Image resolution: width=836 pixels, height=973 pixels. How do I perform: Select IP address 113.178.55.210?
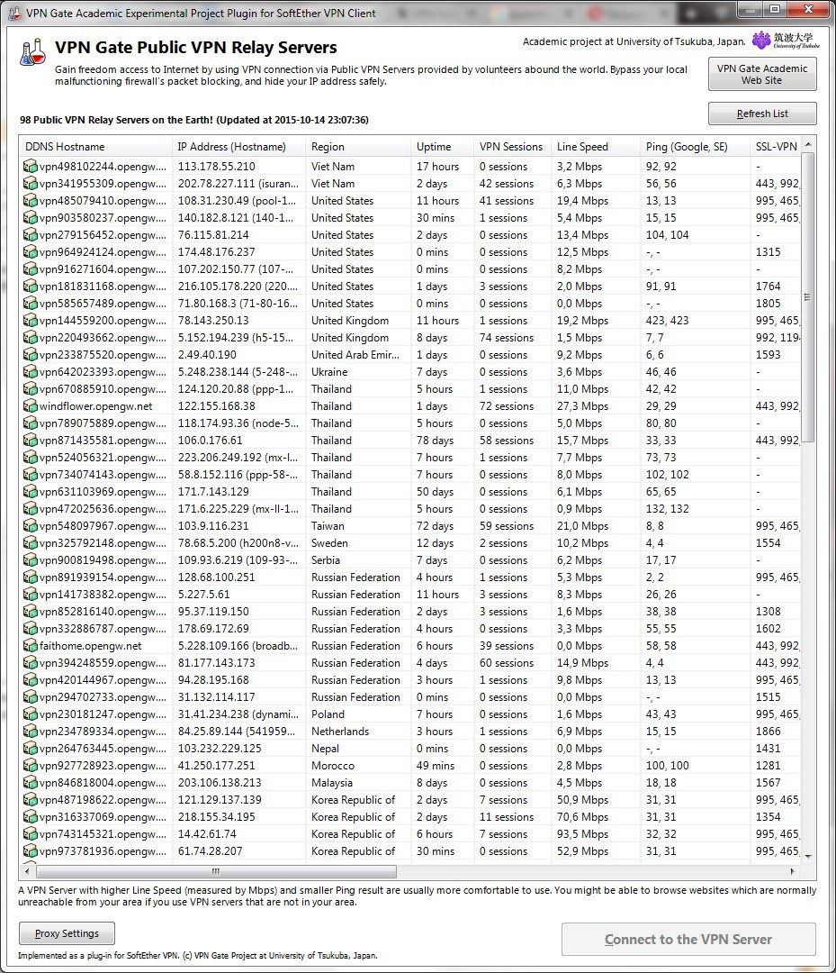coord(216,167)
